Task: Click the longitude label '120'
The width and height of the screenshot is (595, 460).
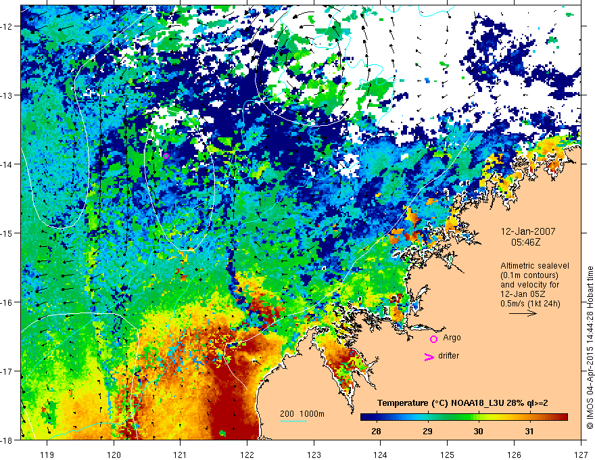Action: (x=114, y=455)
